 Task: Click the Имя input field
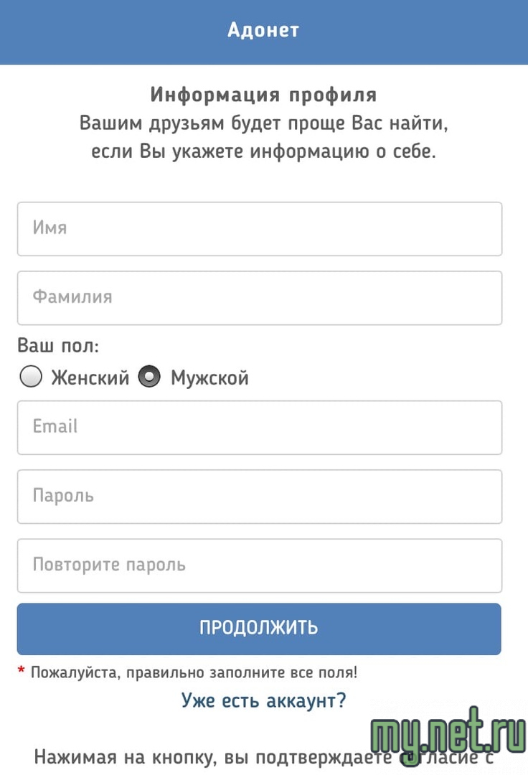(259, 229)
